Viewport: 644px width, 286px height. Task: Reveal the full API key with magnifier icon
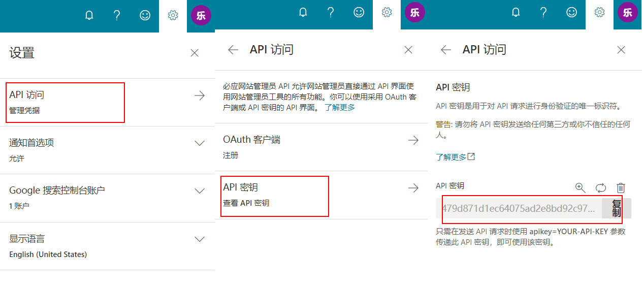point(581,187)
